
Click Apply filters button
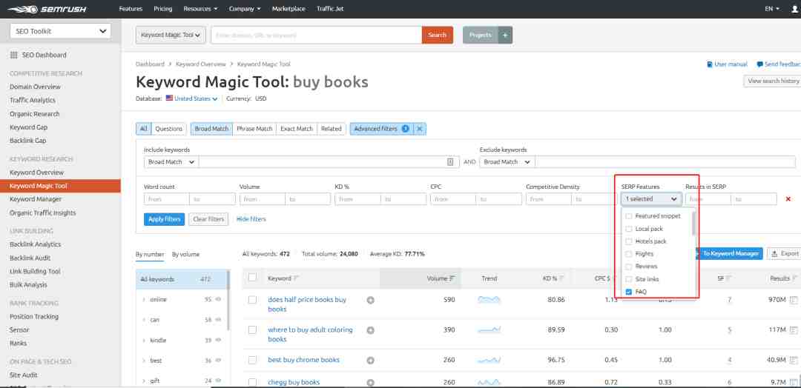[x=164, y=219]
